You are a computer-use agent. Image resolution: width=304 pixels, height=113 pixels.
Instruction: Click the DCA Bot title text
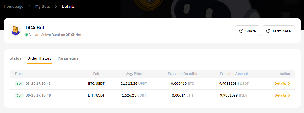pyautogui.click(x=35, y=28)
